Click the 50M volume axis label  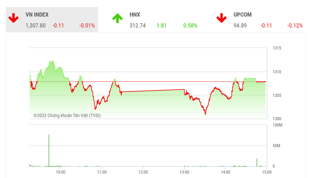276,146
